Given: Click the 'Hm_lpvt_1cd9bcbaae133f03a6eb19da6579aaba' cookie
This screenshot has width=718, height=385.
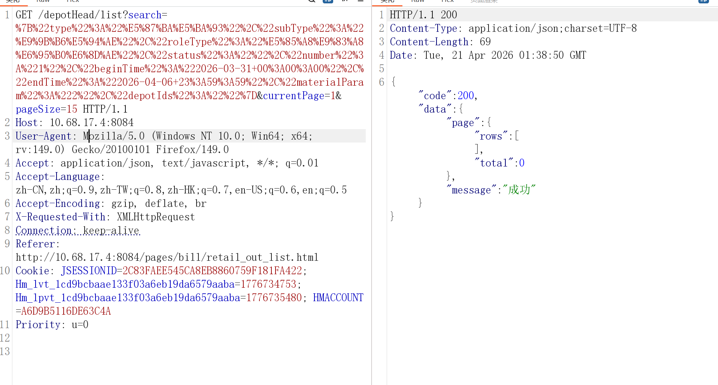Looking at the screenshot, I should click(x=128, y=298).
